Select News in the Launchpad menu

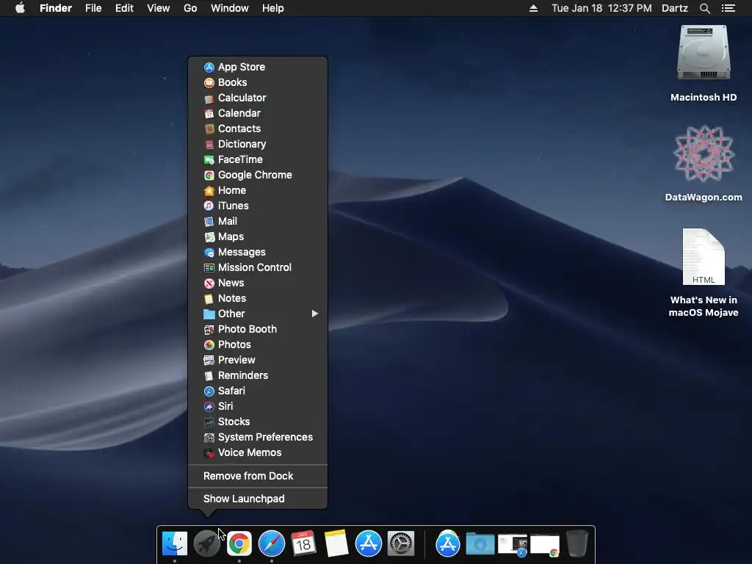point(258,283)
